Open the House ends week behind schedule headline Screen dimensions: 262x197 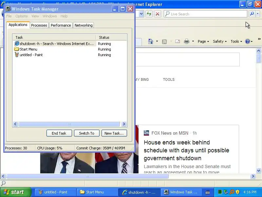pos(186,150)
